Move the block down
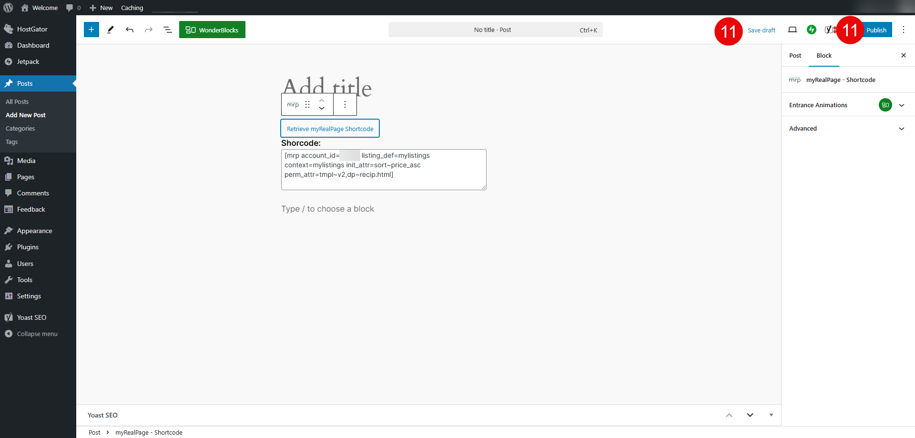The height and width of the screenshot is (438, 915). point(322,109)
